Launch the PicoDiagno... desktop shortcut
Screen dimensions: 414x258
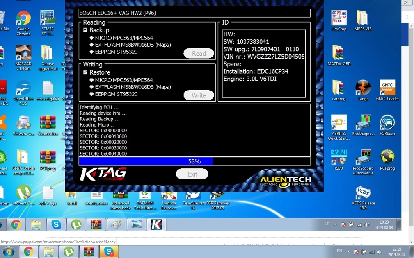363,125
